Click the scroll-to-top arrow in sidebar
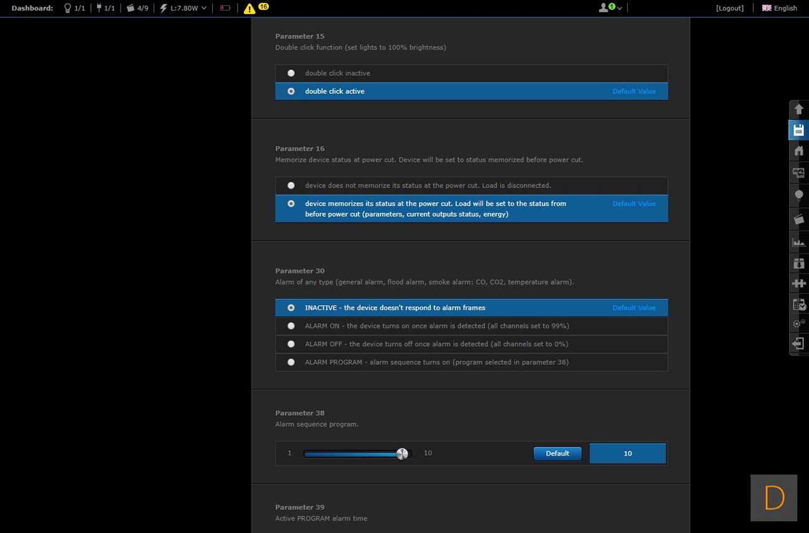 [798, 110]
